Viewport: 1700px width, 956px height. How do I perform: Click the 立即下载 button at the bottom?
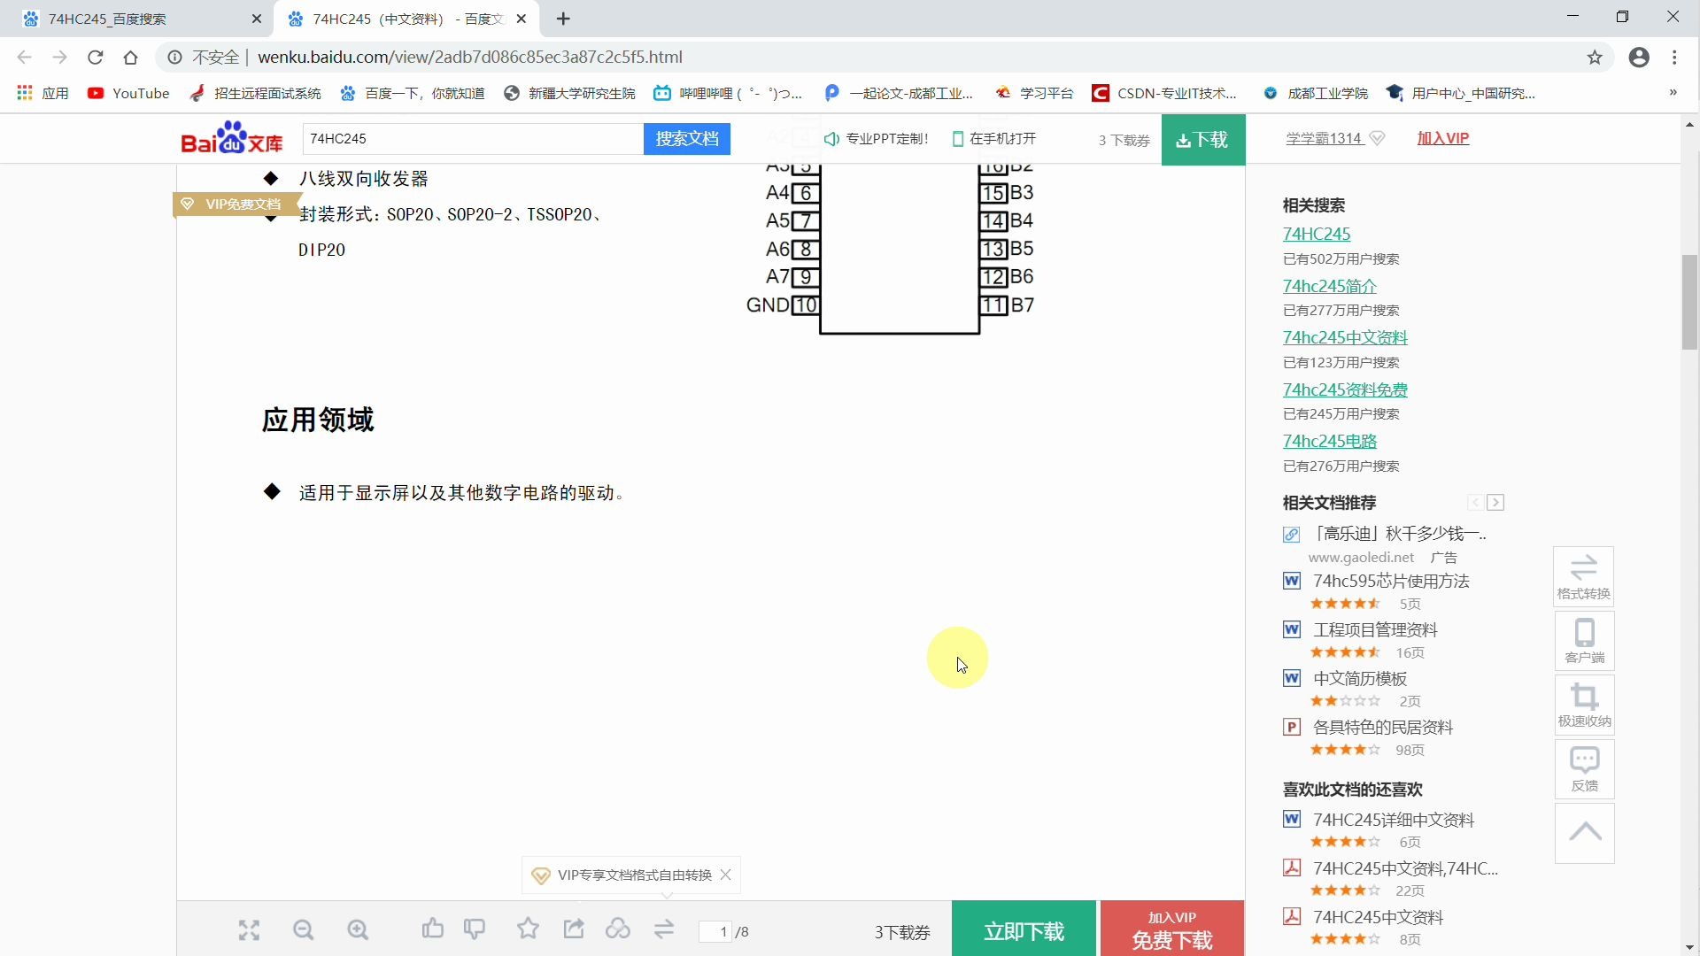click(x=1024, y=929)
